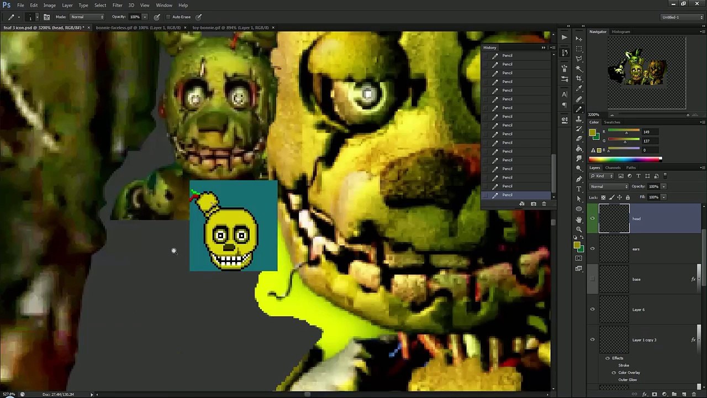Switch to the Histogram tab
This screenshot has height=398, width=707.
click(621, 32)
